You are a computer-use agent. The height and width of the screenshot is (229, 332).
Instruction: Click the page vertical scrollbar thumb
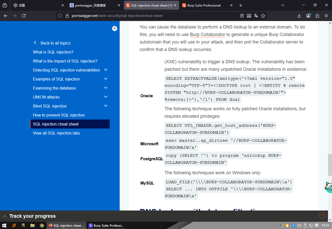click(330, 165)
